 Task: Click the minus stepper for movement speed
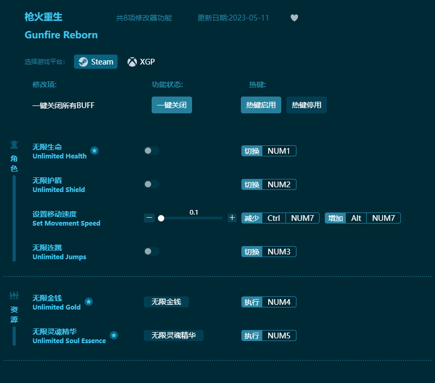click(x=149, y=218)
